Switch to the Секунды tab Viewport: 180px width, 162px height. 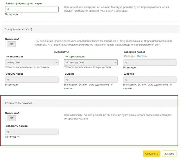129,56
